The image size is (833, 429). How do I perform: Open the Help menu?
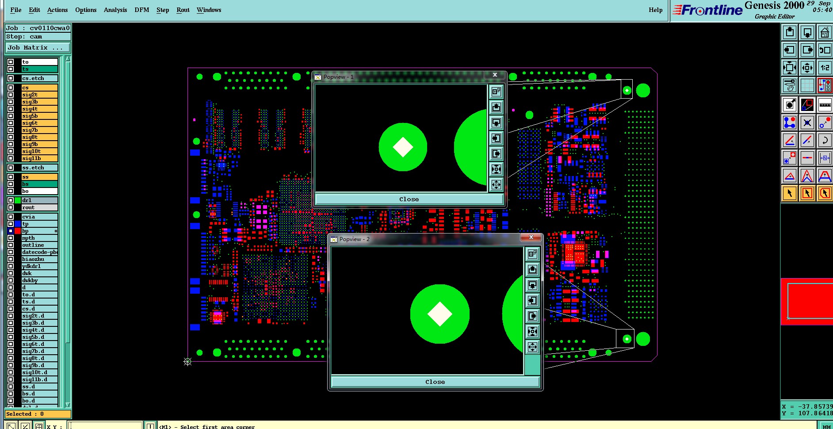click(656, 10)
